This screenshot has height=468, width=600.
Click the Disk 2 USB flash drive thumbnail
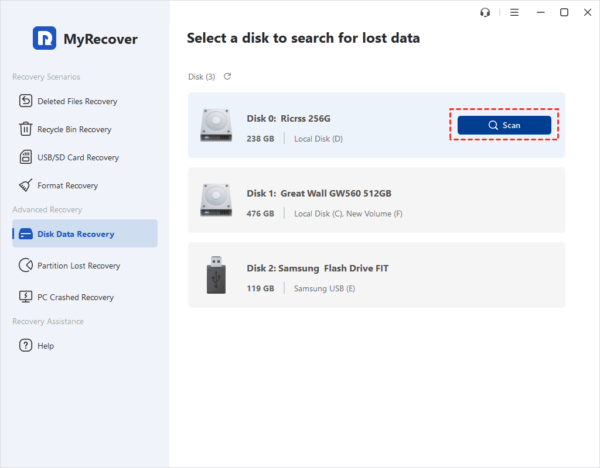click(216, 275)
